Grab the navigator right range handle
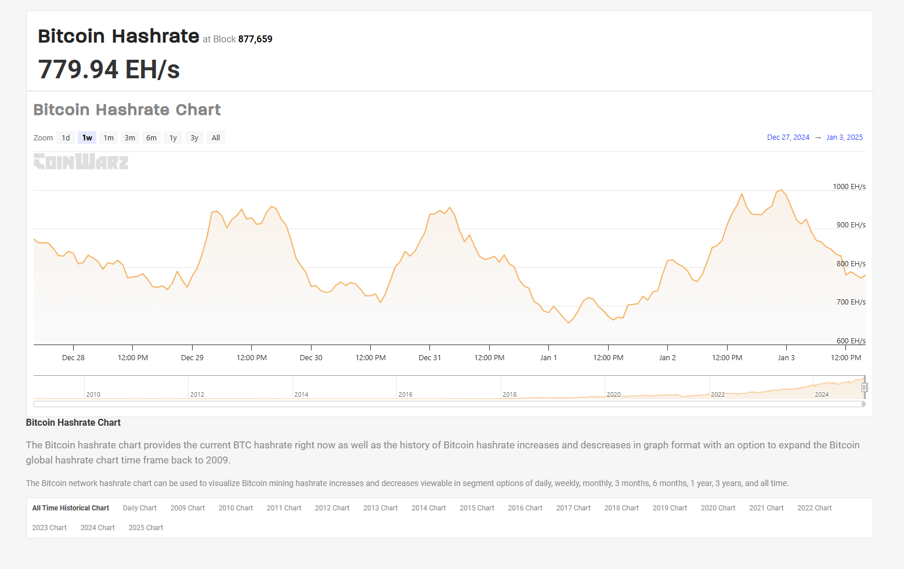The image size is (904, 569). tap(865, 387)
